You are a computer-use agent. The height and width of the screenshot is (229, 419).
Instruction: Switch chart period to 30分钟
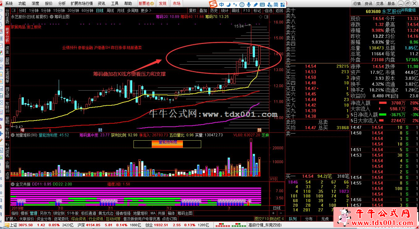[x=73, y=10]
